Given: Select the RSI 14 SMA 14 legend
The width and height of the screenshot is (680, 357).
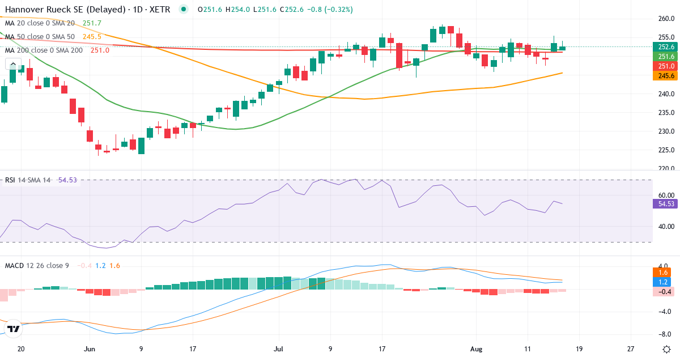Looking at the screenshot, I should pos(28,180).
